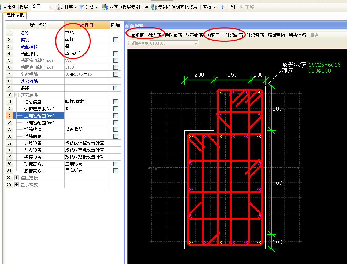Click the 插筋构造 value 设置插筋

[x=74, y=129]
